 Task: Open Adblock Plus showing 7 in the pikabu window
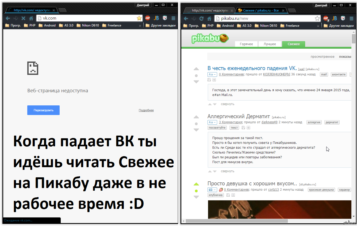[x=326, y=18]
